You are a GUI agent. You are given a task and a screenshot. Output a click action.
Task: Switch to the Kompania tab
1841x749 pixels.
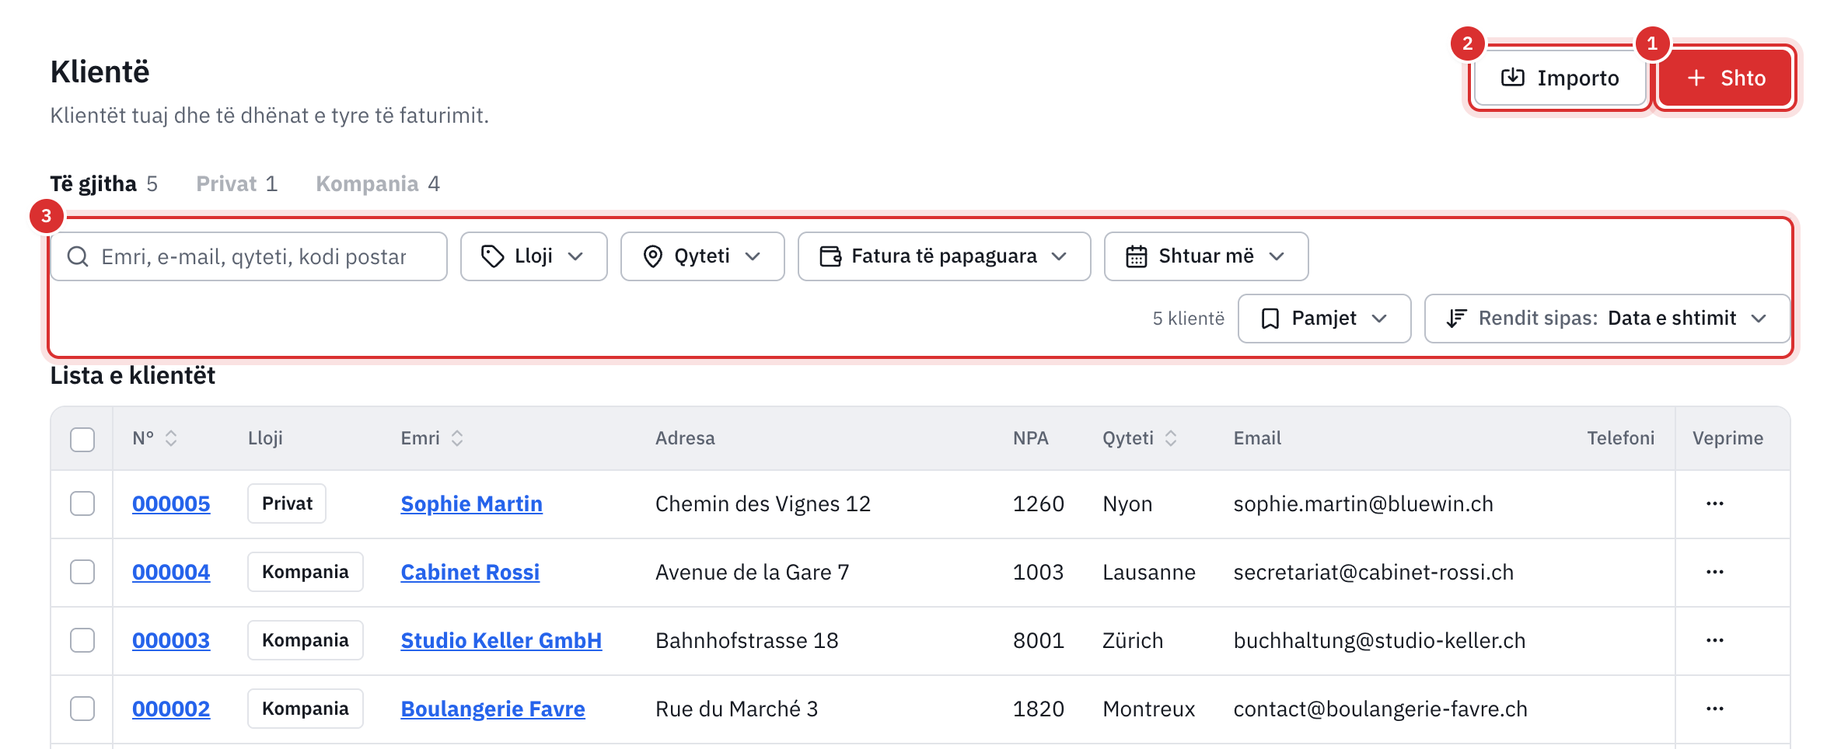378,184
